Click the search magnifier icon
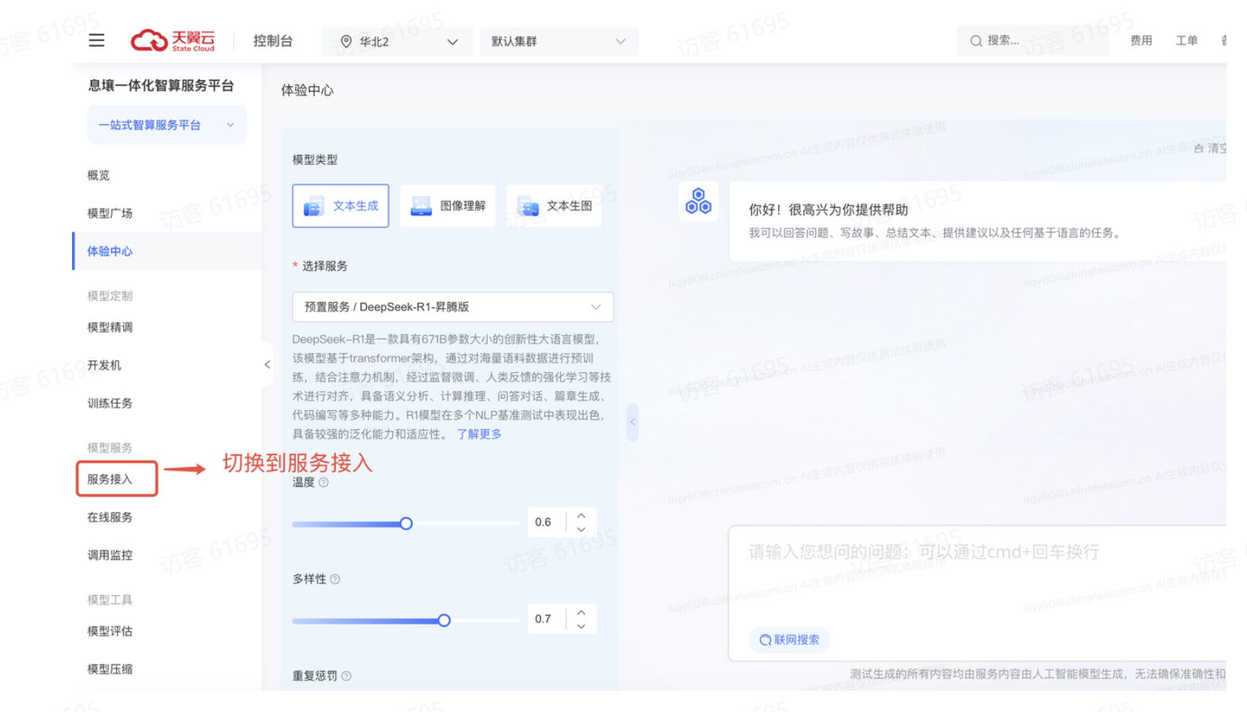Screen dimensions: 1247x712 (x=977, y=41)
